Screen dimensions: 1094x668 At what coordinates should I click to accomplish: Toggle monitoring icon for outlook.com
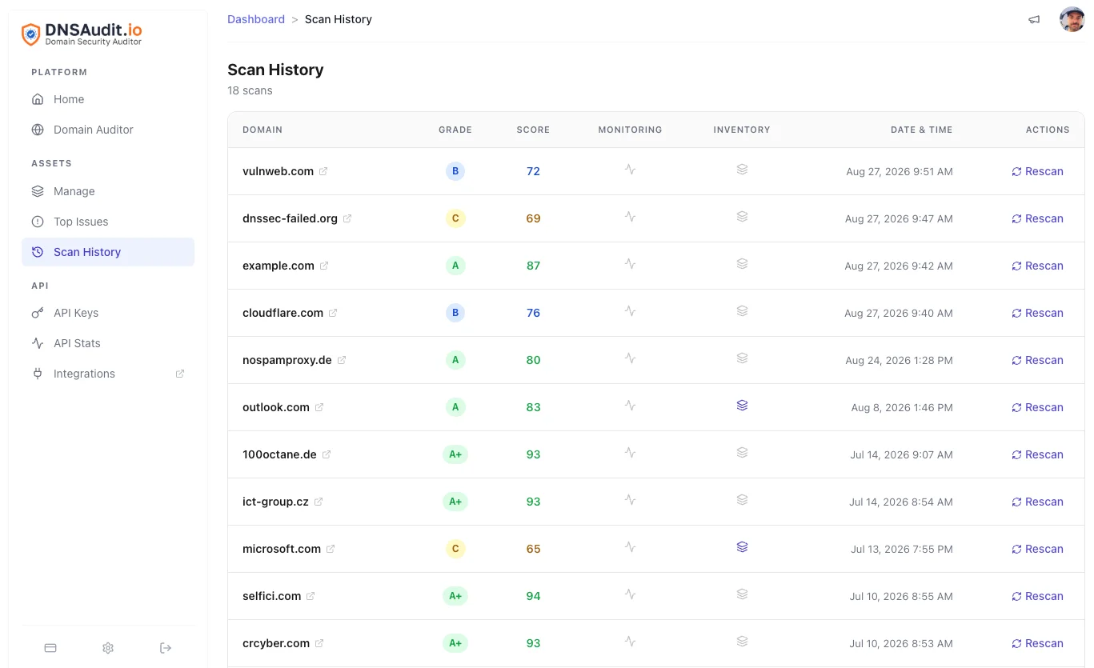point(630,406)
